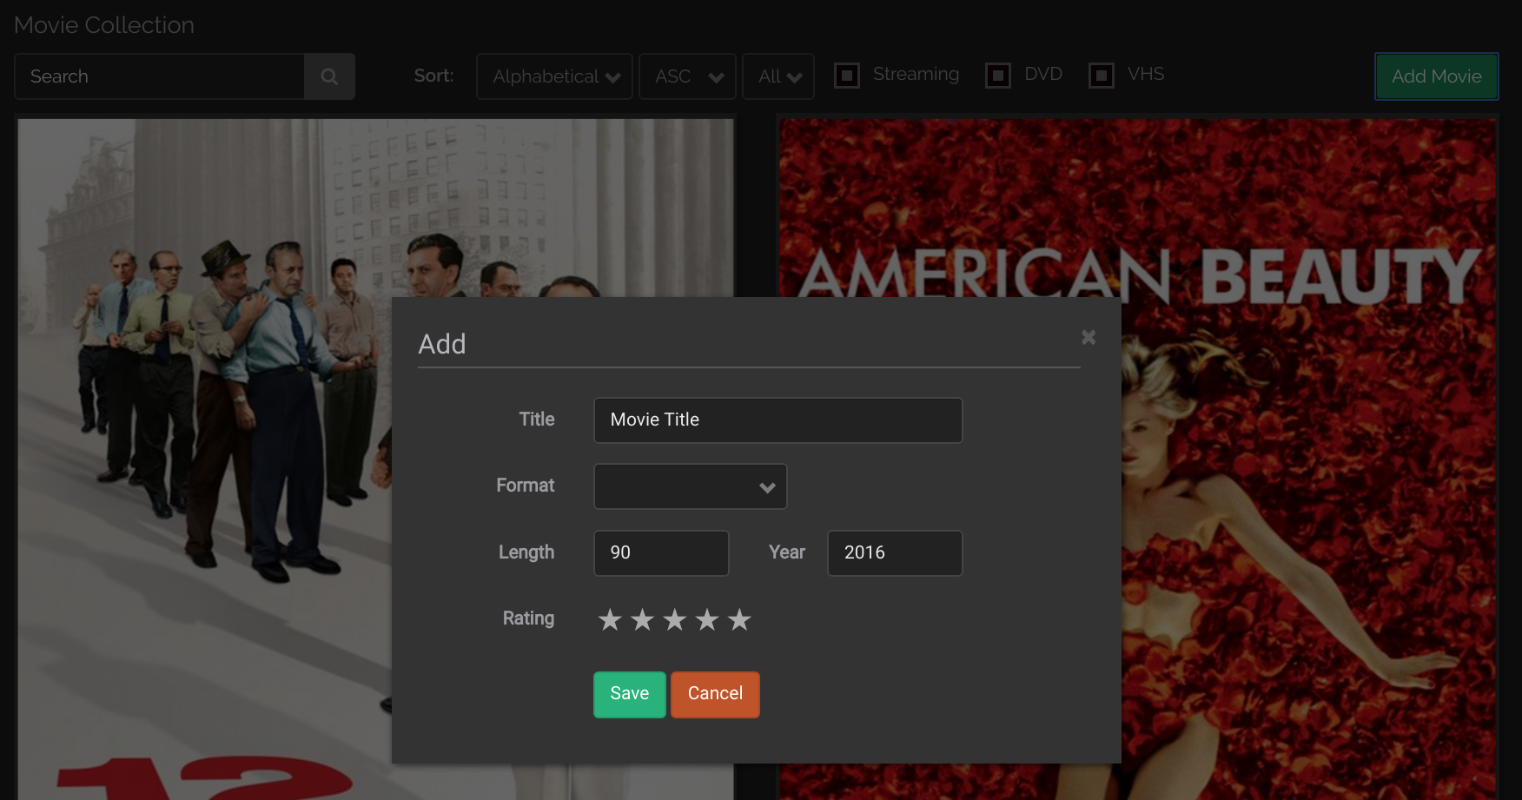Screen dimensions: 1522x800
Task: Click the orange Cancel button
Action: 715,694
